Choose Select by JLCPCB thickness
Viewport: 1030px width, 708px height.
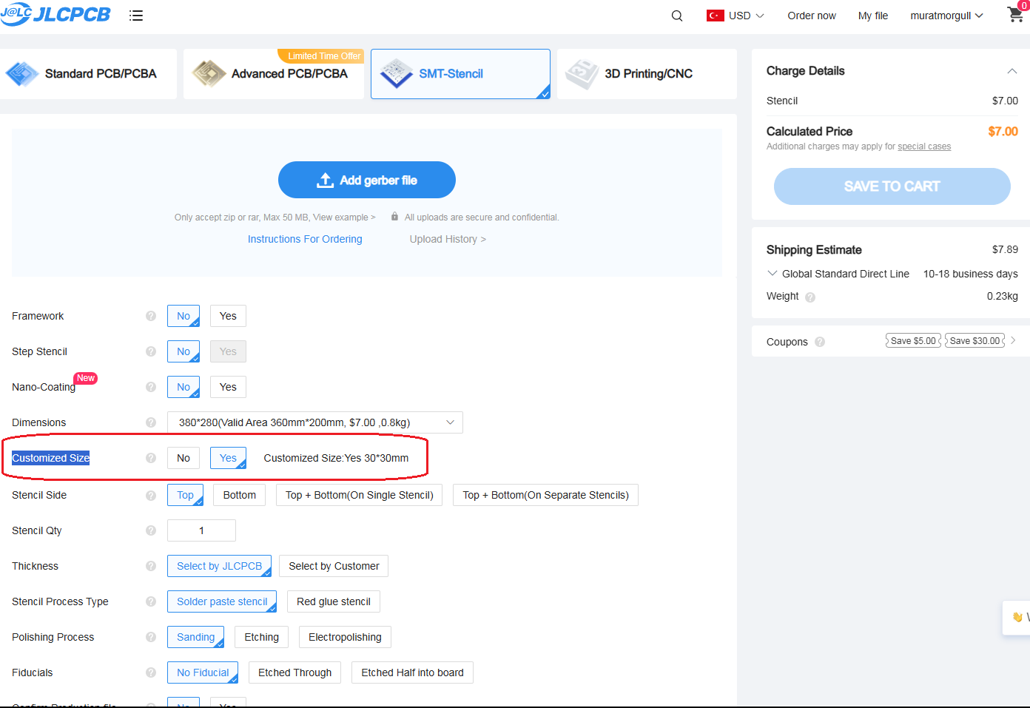point(219,566)
